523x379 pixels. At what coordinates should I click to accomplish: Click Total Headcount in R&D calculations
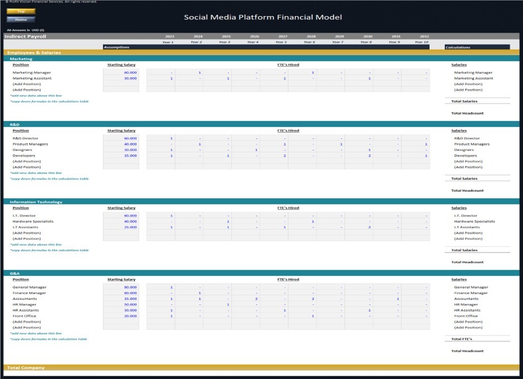click(467, 191)
